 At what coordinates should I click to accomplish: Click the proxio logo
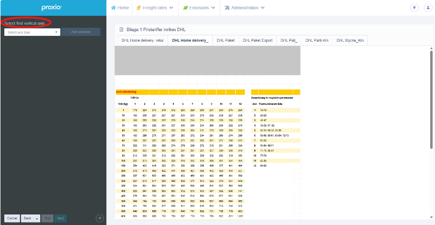[52, 8]
